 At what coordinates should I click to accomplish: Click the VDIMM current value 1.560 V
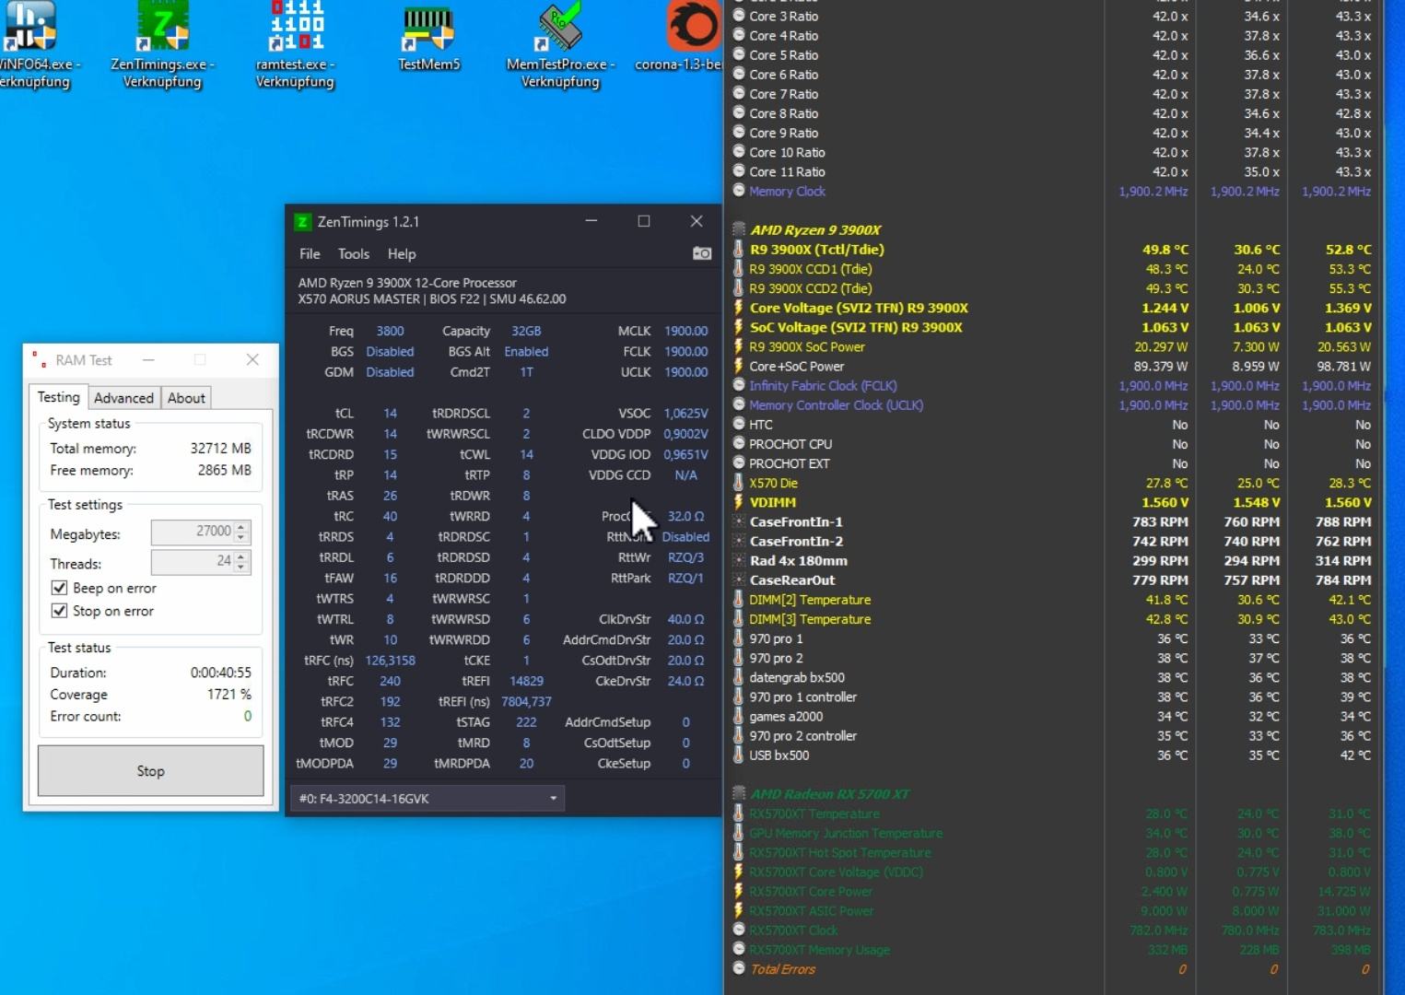pos(1165,502)
